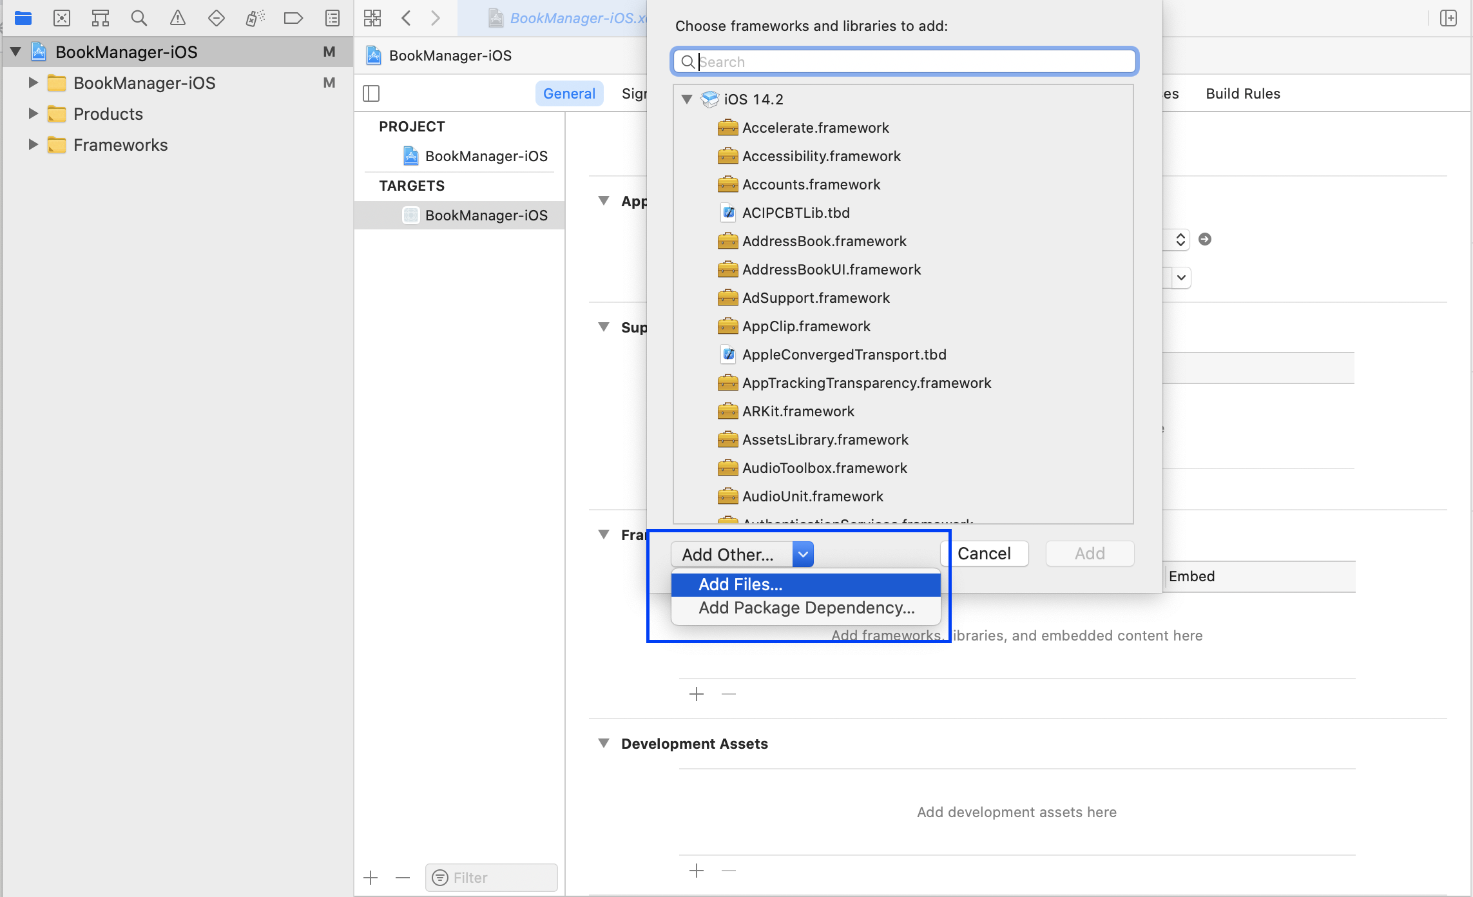Show the issue navigator warning icon
The height and width of the screenshot is (897, 1473).
pyautogui.click(x=177, y=18)
